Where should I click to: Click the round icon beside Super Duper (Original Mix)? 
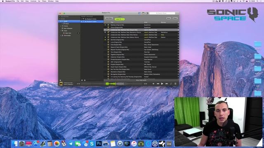(108, 67)
